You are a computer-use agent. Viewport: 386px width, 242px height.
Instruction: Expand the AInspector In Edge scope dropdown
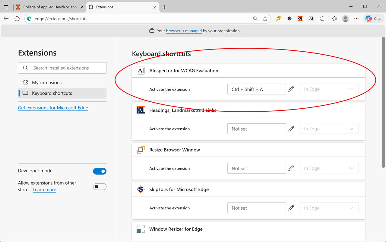[x=329, y=89]
